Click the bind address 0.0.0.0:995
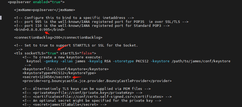Viewport: 242px width, 107px height. pyautogui.click(x=38, y=30)
